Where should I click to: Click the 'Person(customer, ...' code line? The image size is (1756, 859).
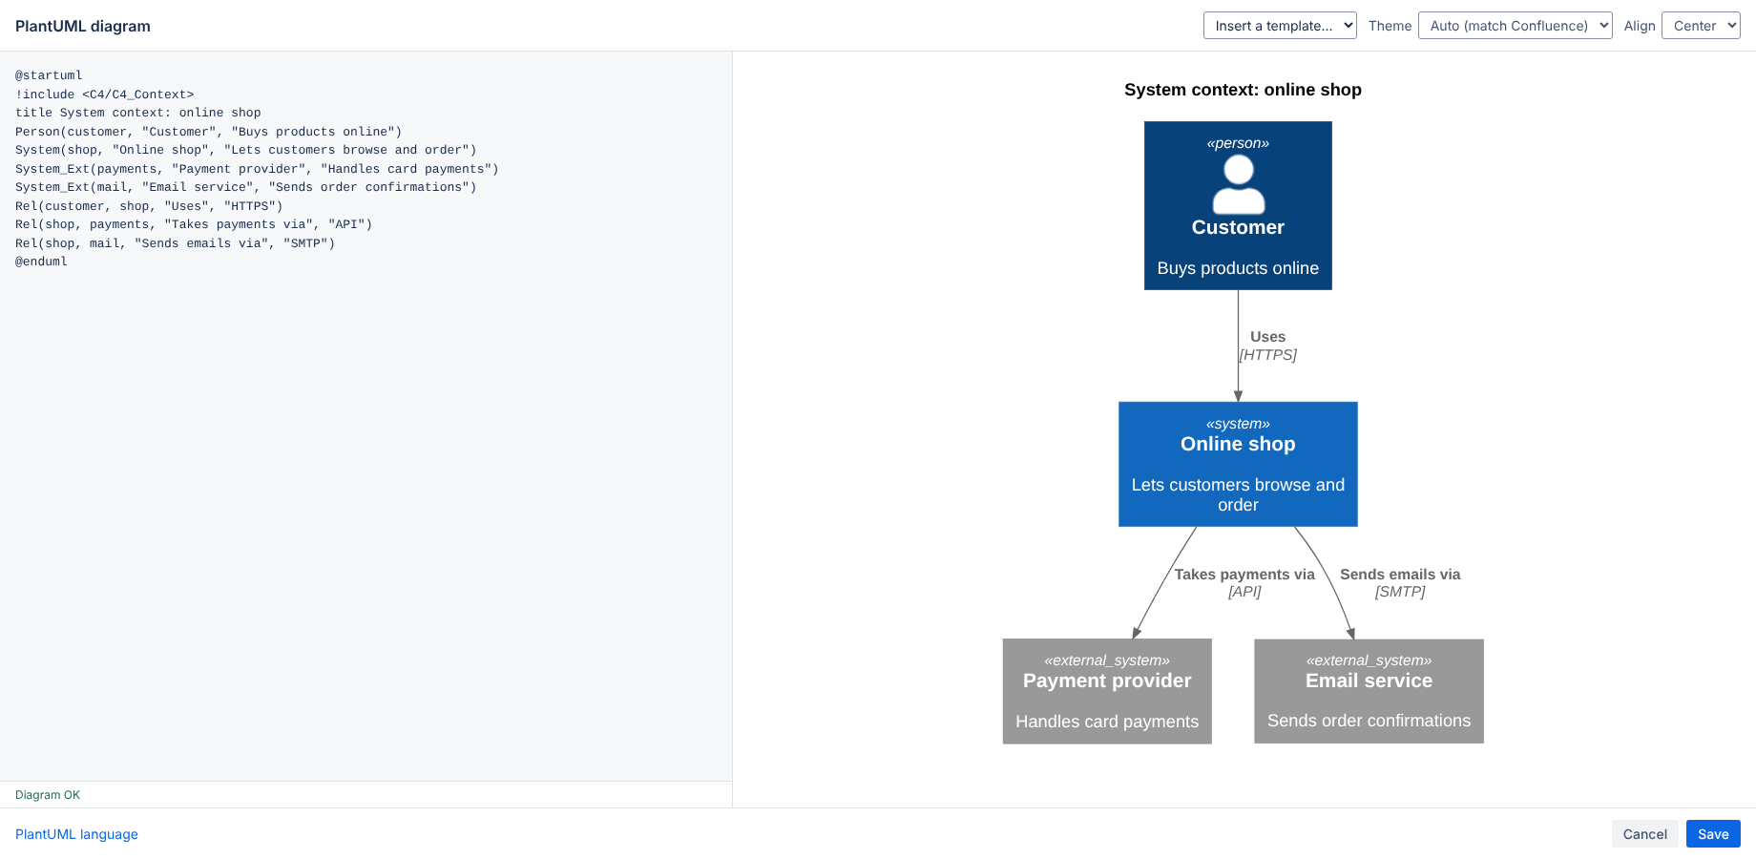[x=209, y=132]
